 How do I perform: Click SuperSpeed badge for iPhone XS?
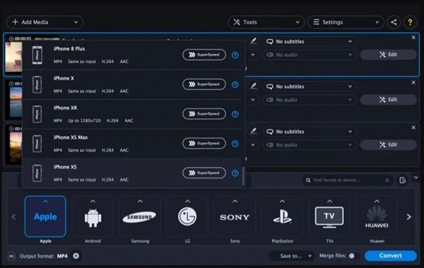204,173
